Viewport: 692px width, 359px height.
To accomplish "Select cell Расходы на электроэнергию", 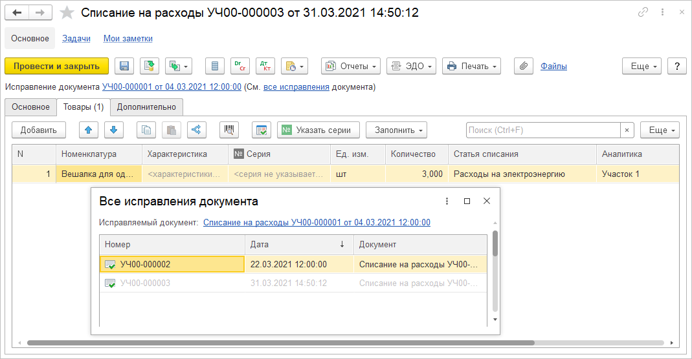I will coord(522,174).
